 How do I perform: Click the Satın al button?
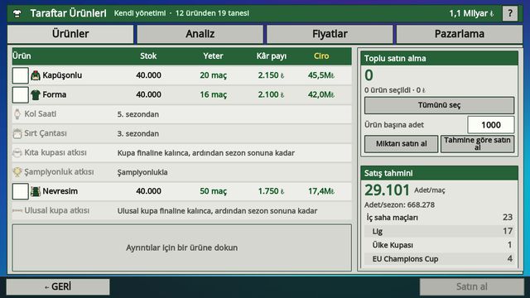coord(472,287)
